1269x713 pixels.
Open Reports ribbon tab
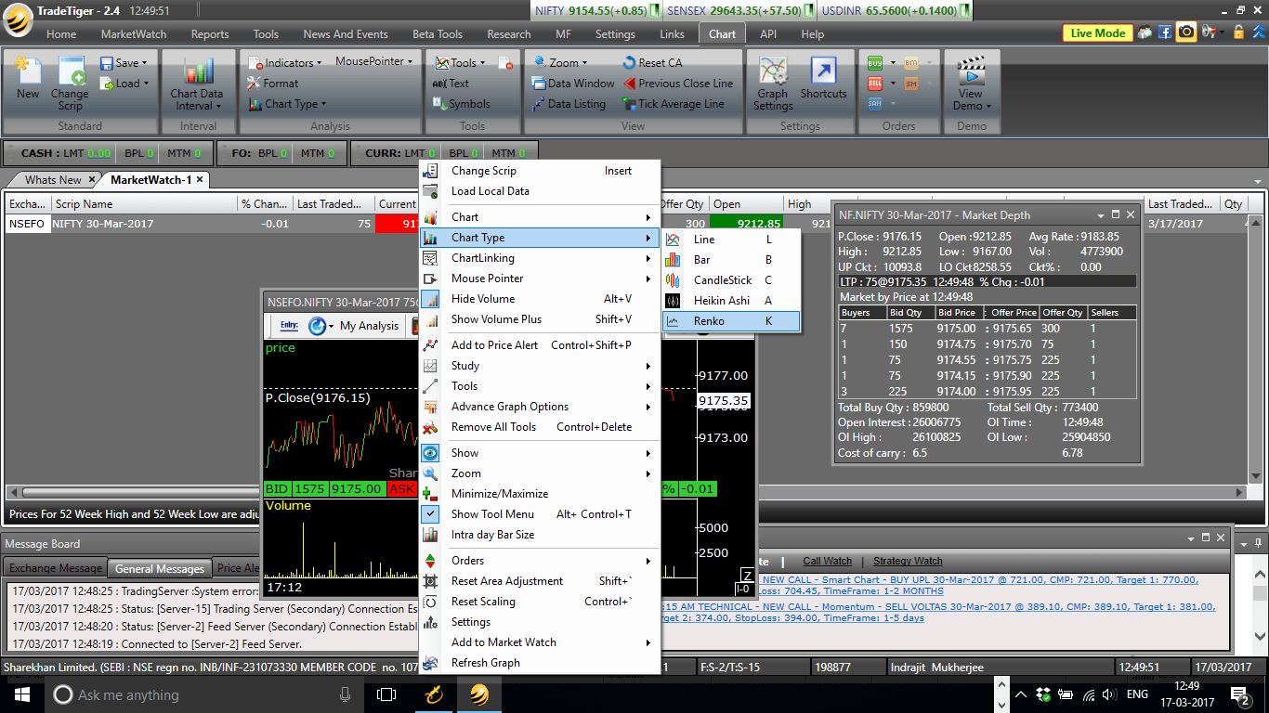210,34
